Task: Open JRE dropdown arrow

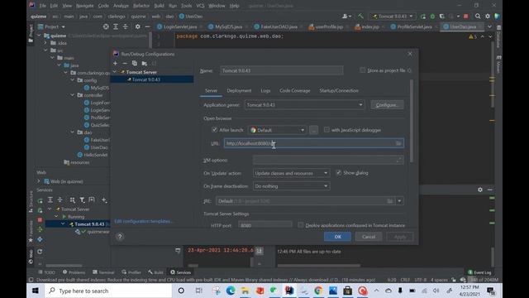Action: [399, 201]
